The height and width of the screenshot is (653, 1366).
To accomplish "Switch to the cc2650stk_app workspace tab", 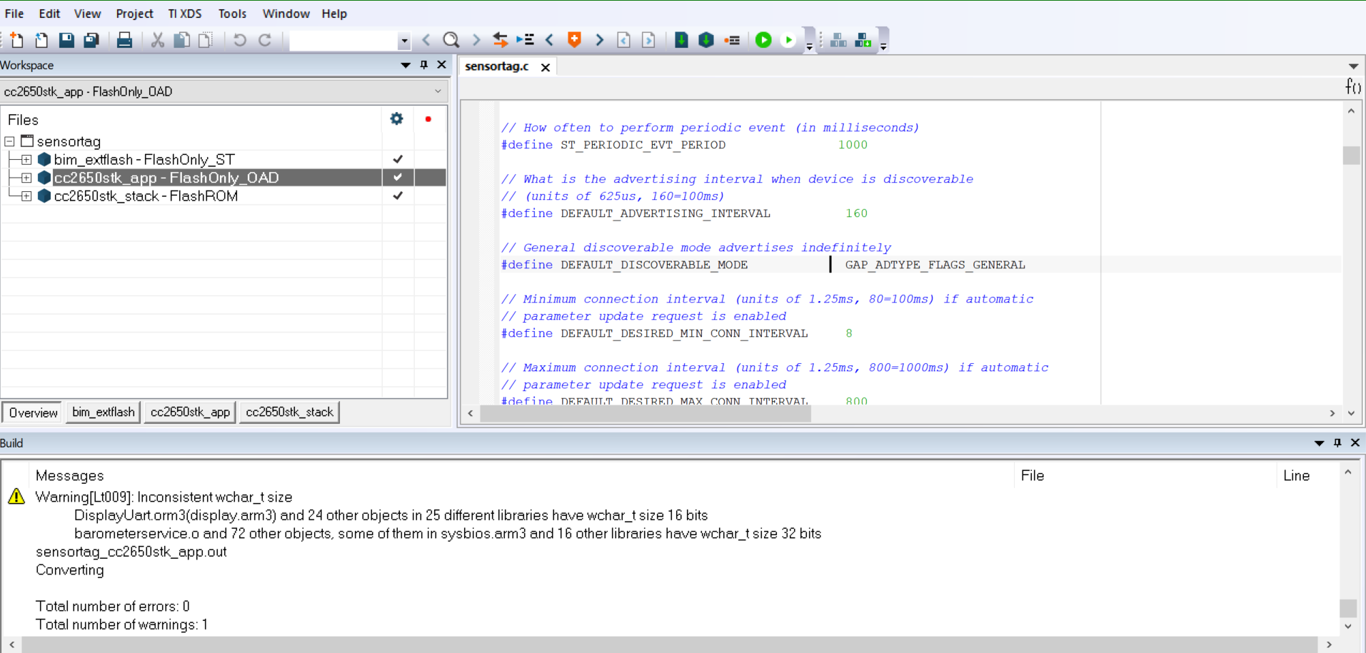I will [x=190, y=412].
